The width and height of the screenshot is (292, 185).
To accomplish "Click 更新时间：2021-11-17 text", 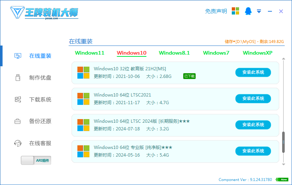I will [x=117, y=103].
